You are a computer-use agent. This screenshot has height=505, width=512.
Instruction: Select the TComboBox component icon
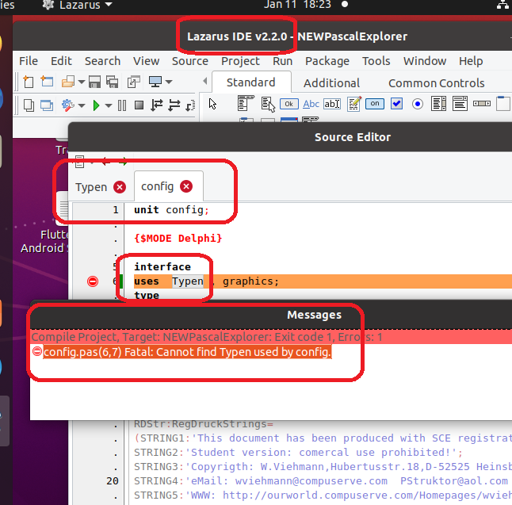460,104
